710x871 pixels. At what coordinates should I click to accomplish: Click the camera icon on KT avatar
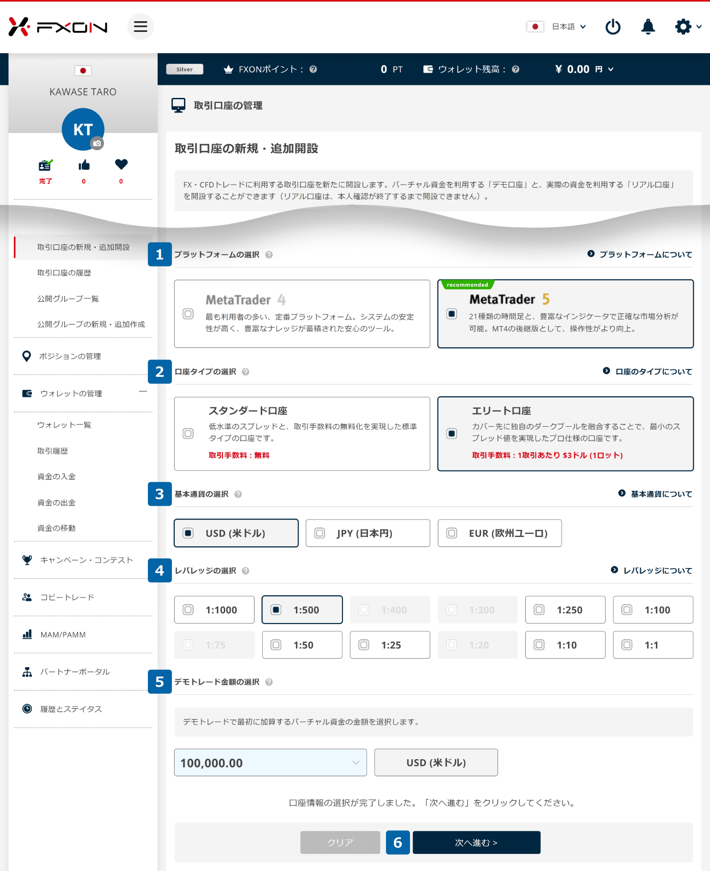97,144
